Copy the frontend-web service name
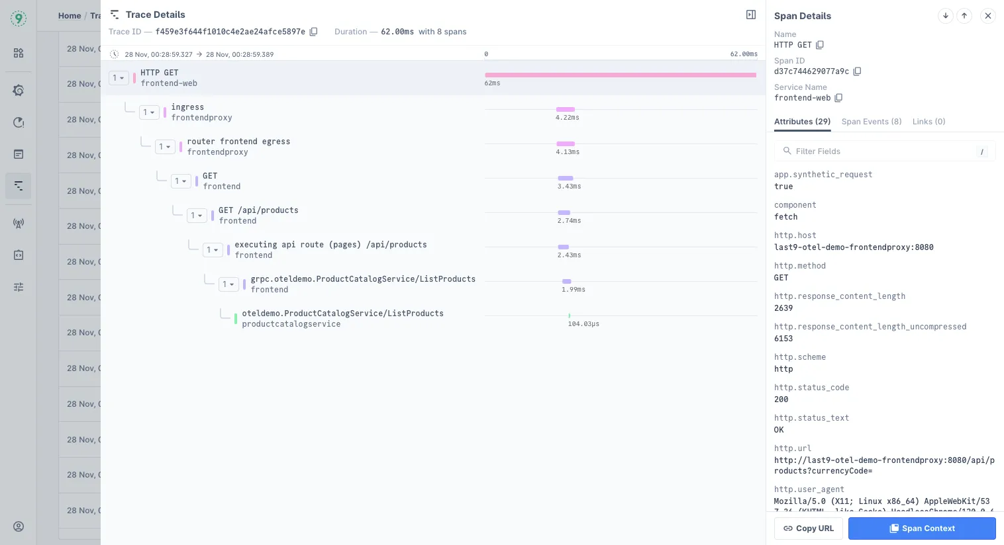The image size is (1004, 545). tap(838, 98)
